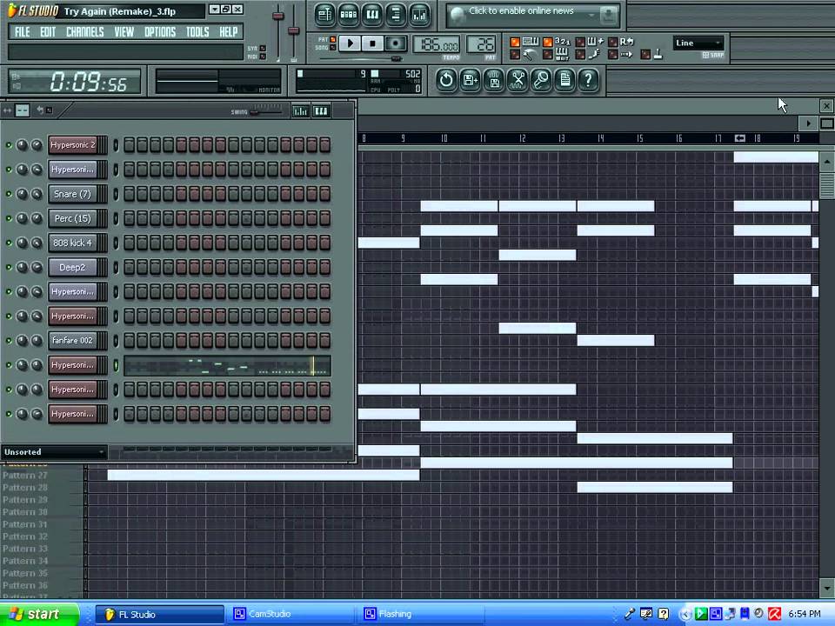The height and width of the screenshot is (626, 835).
Task: Click the step sequencer undo arrow icon
Action: 40,110
